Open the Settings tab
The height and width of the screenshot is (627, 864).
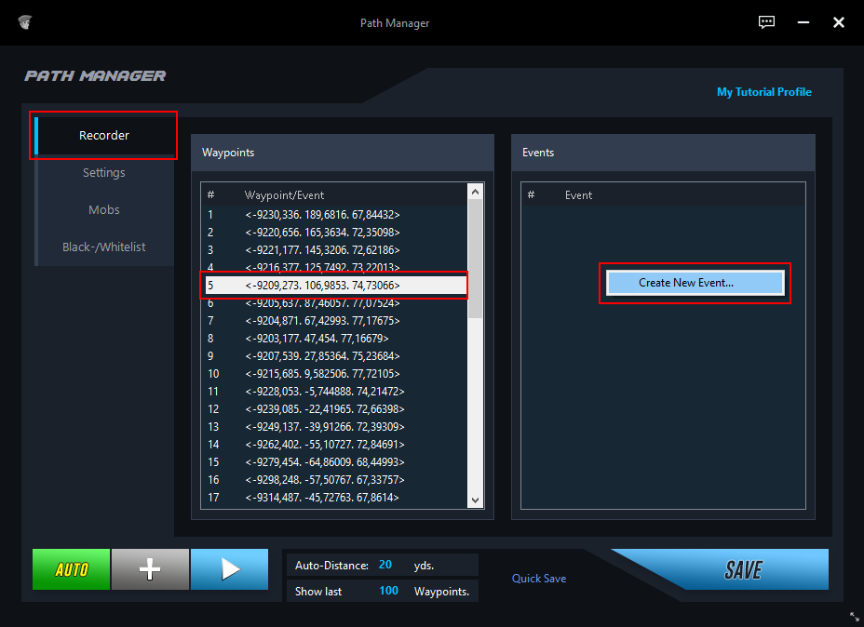point(104,173)
